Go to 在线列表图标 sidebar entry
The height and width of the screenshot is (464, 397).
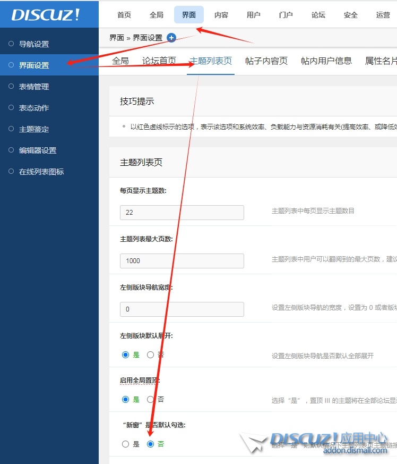(41, 172)
